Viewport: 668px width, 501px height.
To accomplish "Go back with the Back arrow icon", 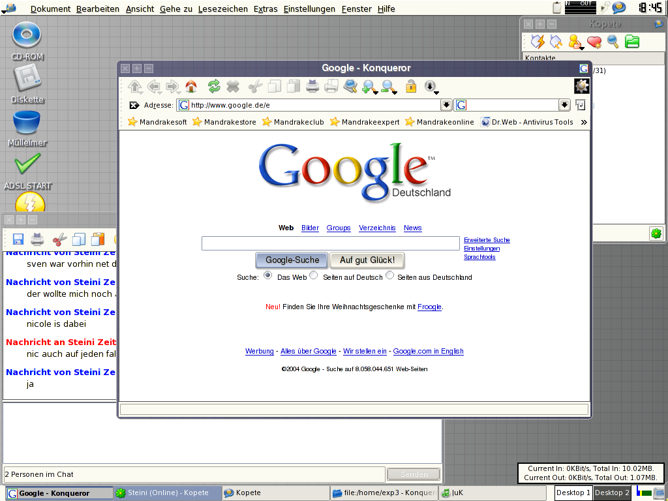I will (154, 87).
